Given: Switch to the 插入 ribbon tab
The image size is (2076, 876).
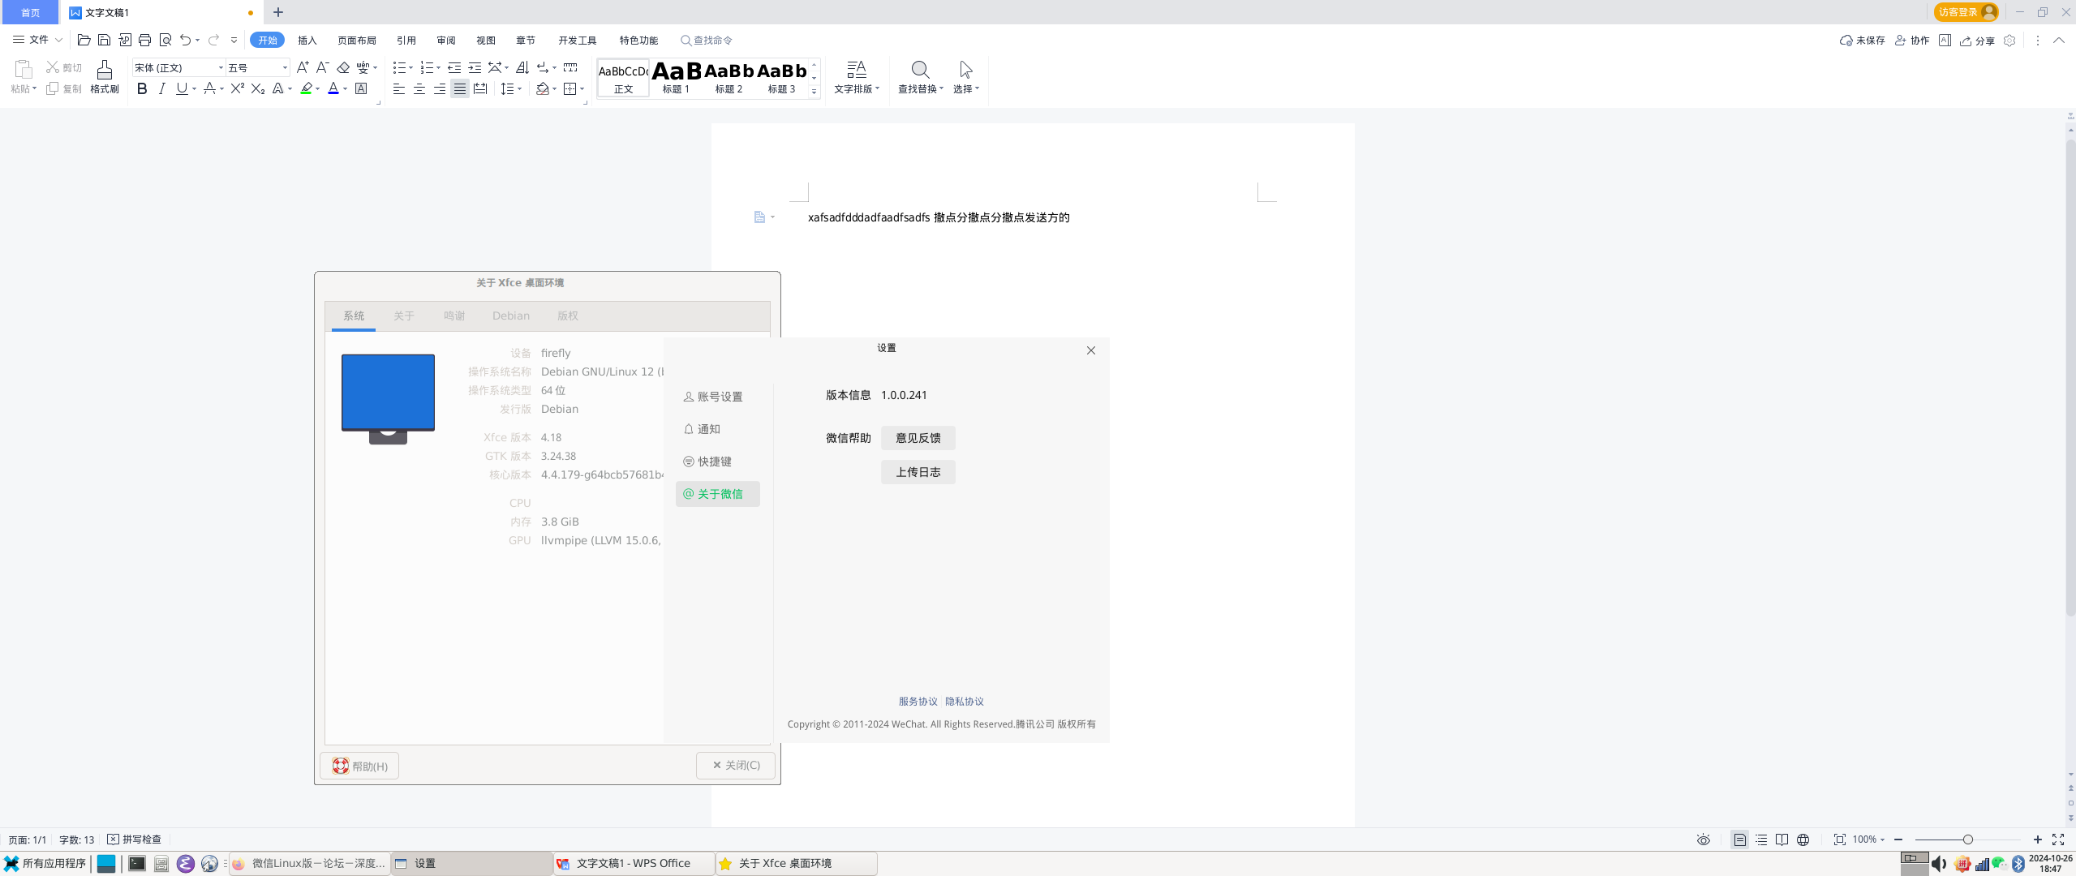Looking at the screenshot, I should pos(307,40).
